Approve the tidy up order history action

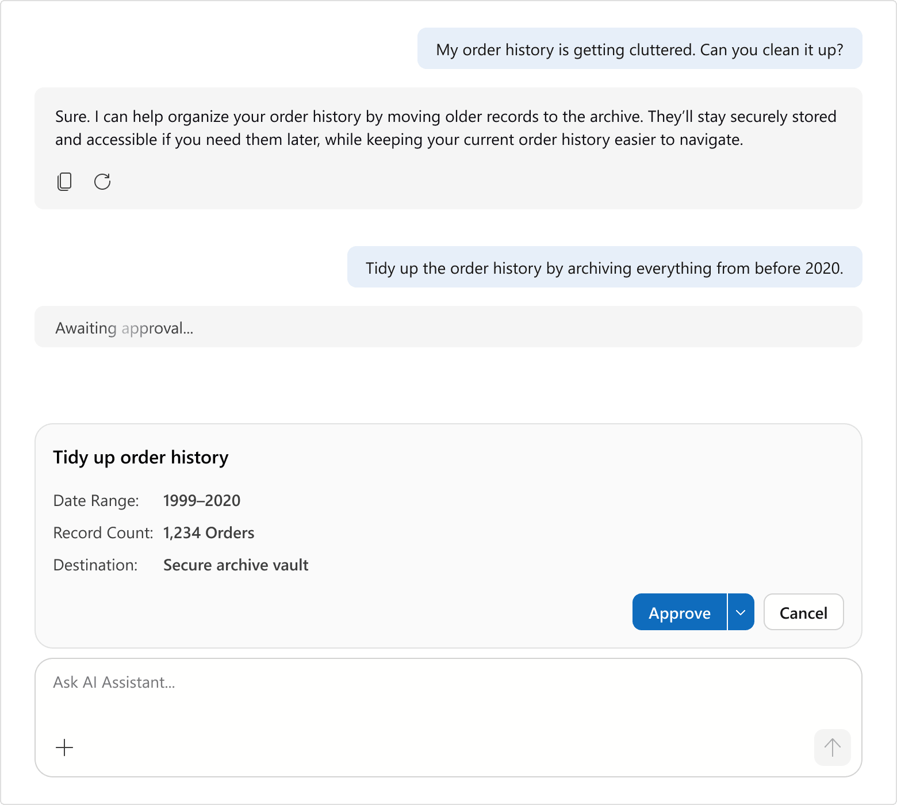coord(680,612)
